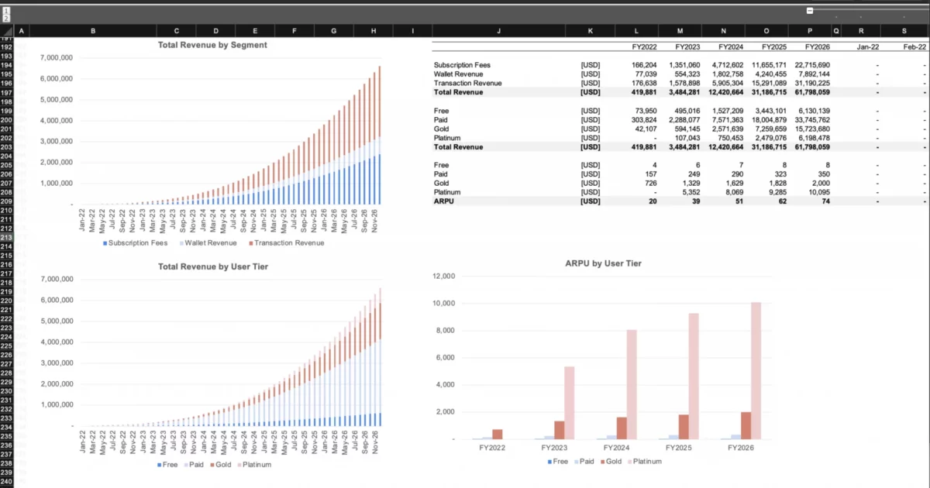Collapse grouped rows with outline level 1 button

click(x=7, y=11)
